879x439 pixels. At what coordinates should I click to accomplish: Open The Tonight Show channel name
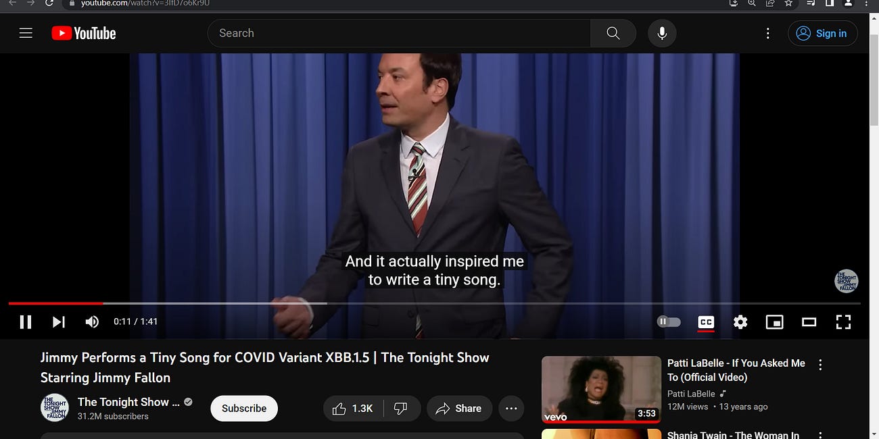click(129, 402)
